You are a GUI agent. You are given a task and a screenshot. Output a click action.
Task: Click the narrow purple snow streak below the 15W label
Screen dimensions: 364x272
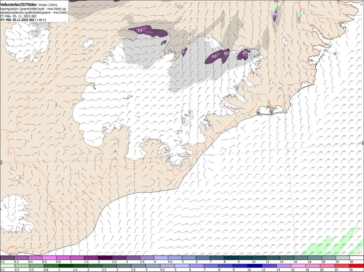coord(274,16)
